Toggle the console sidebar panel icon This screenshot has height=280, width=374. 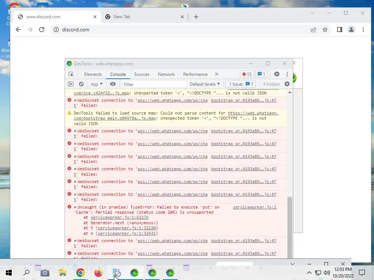coord(70,84)
